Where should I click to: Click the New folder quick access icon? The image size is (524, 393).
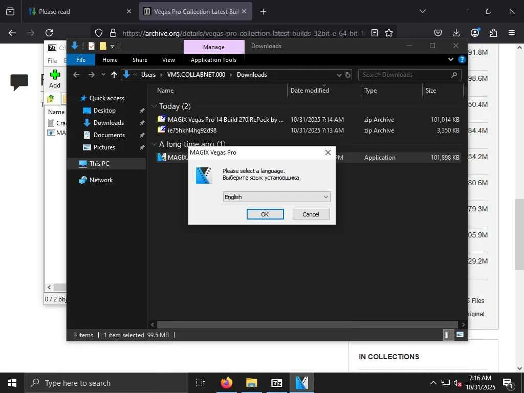(102, 46)
